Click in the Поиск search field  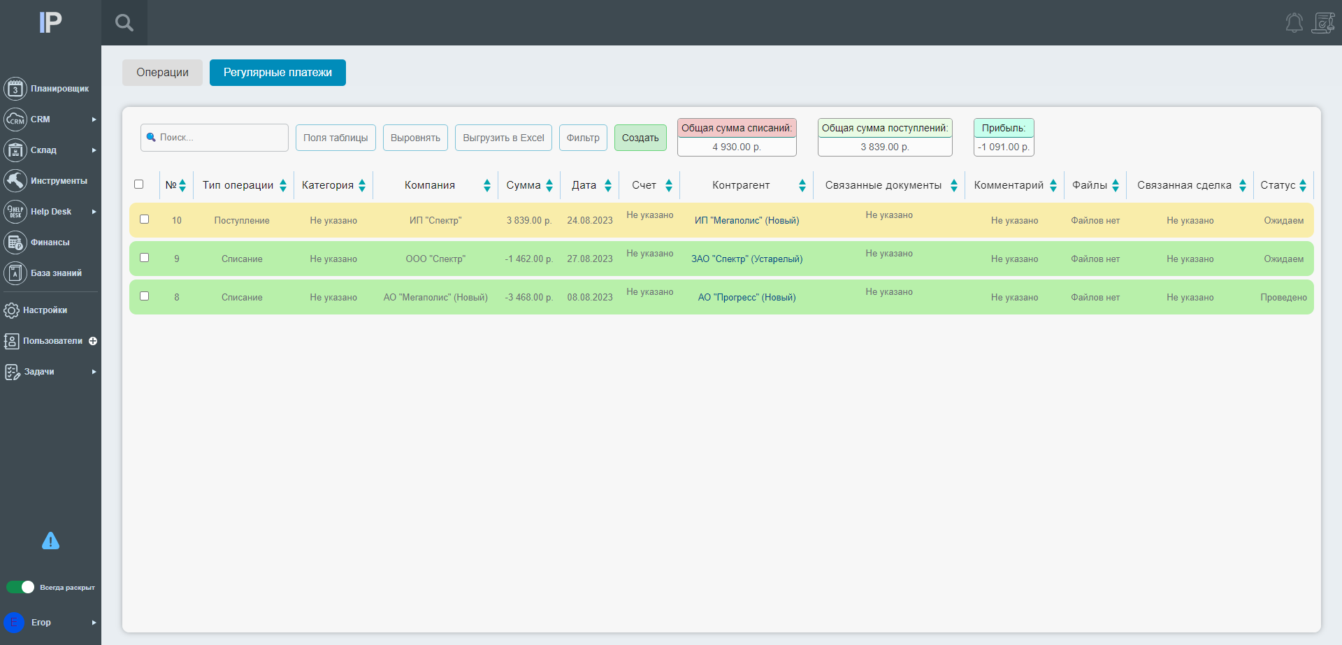(215, 138)
